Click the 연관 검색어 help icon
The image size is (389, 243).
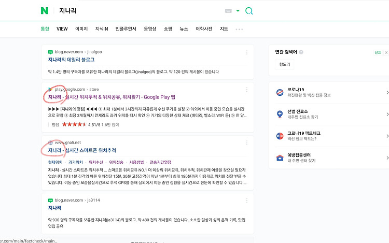(301, 52)
